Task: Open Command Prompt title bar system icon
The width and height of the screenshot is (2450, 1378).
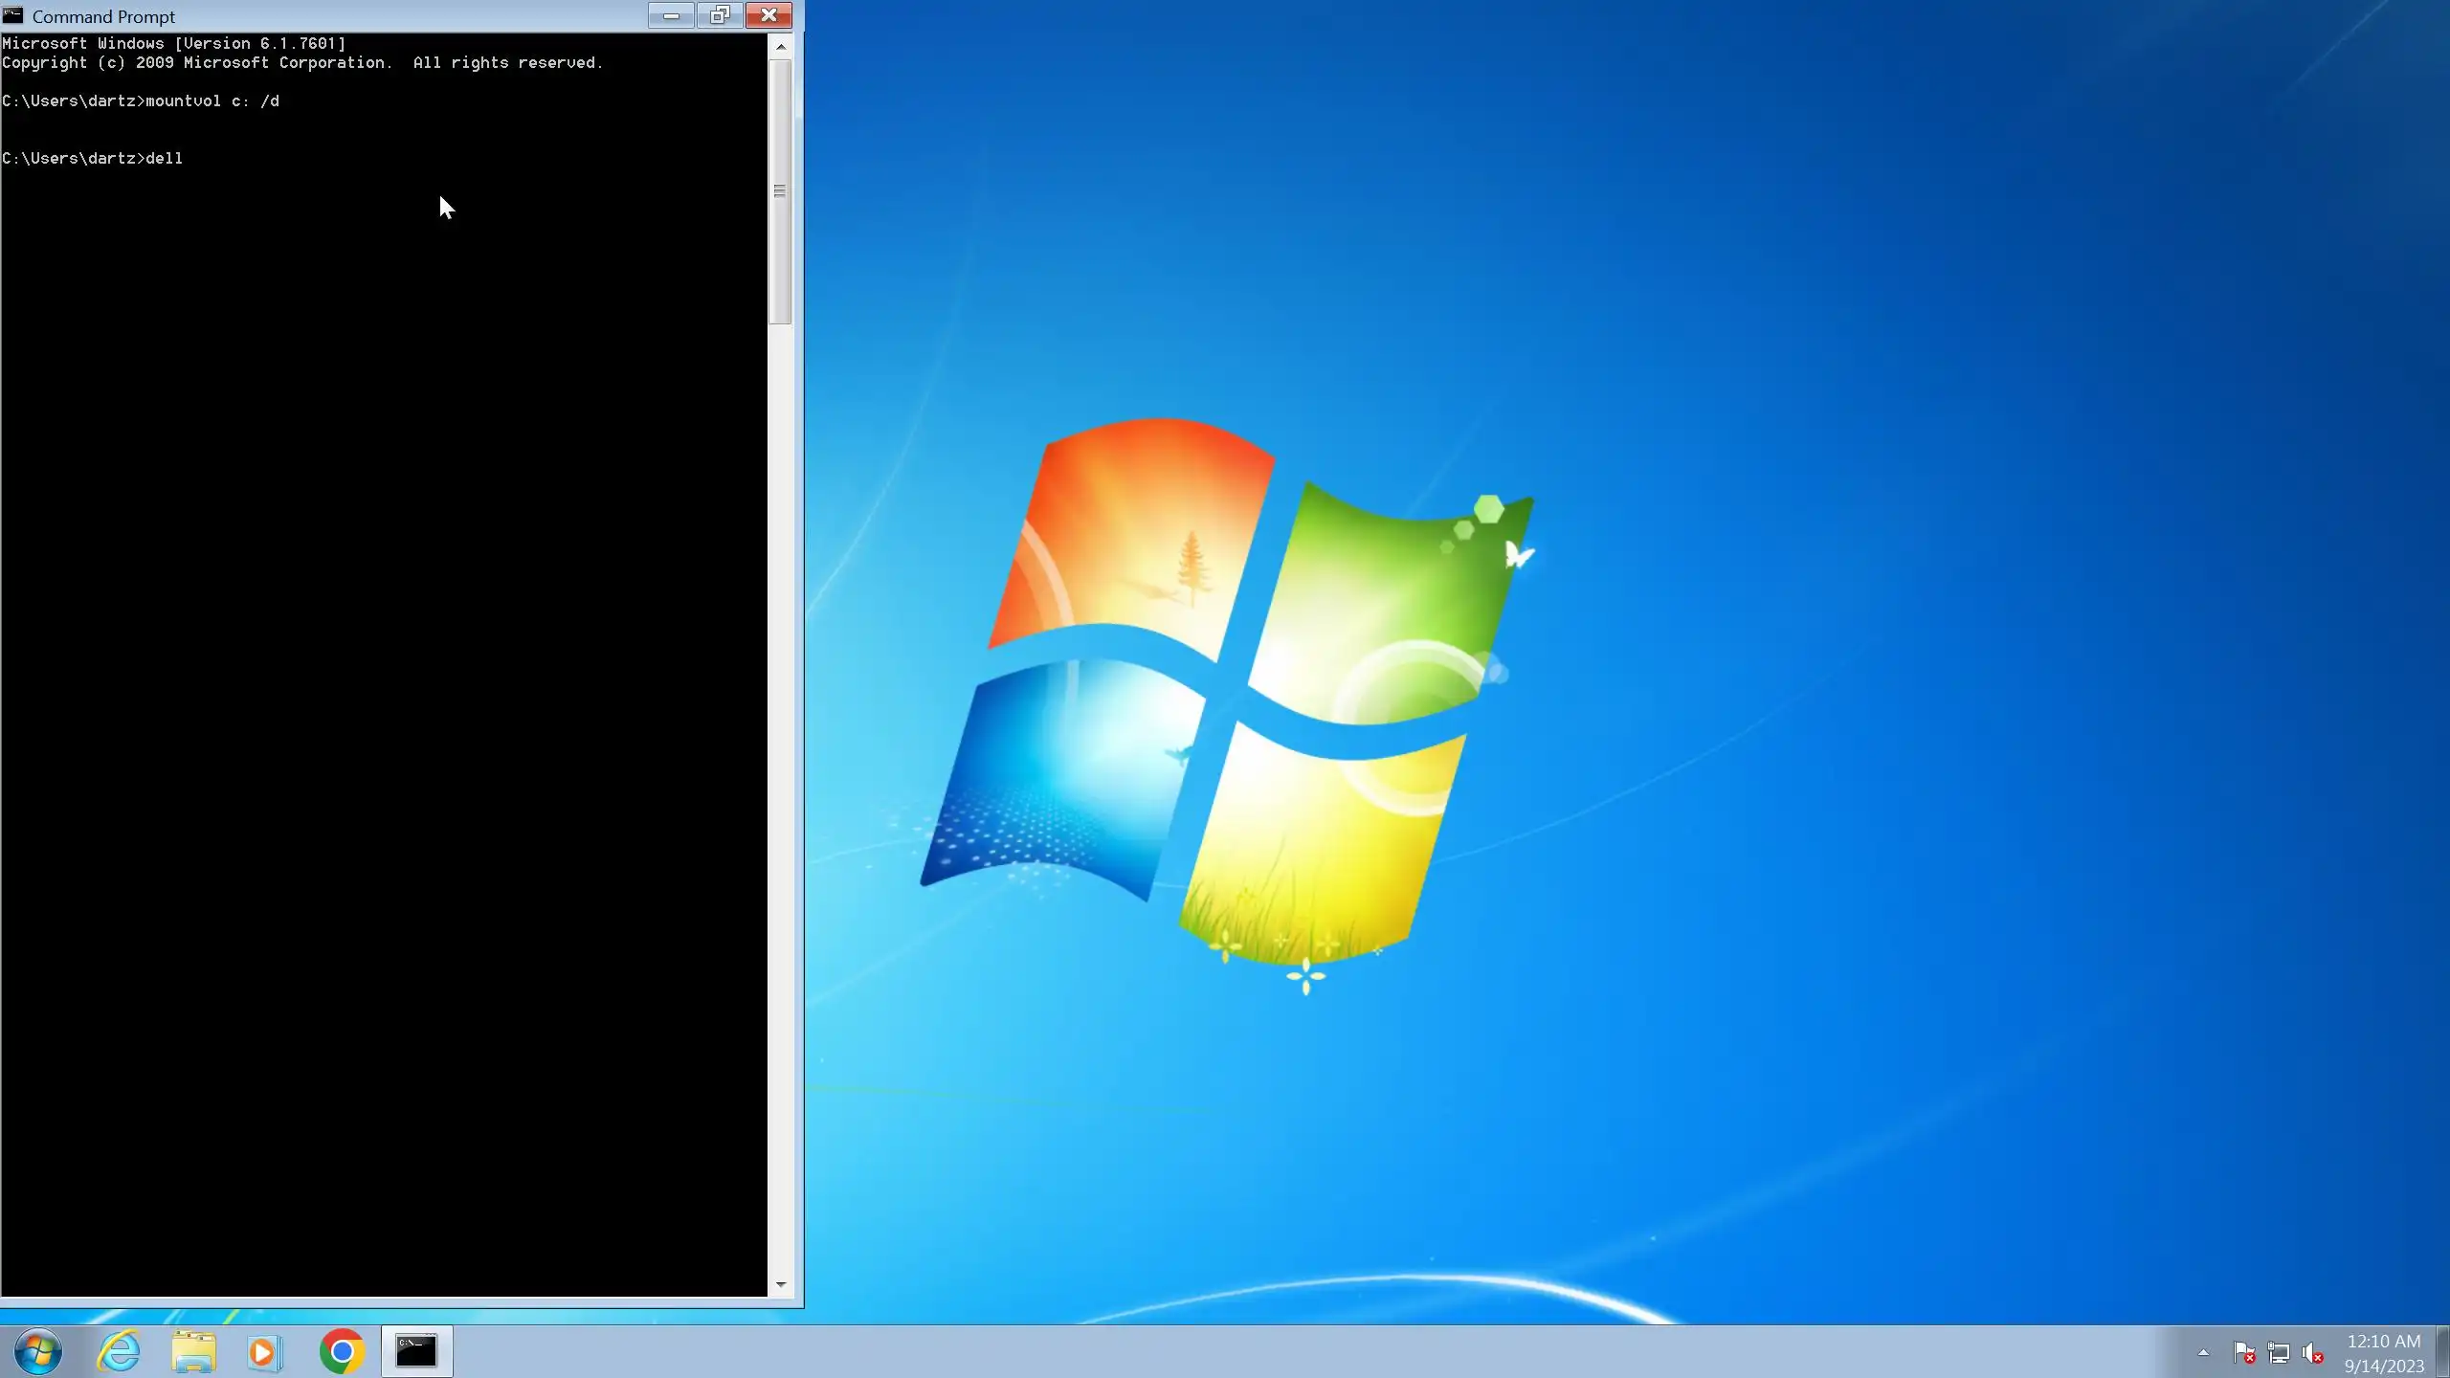Action: point(12,15)
